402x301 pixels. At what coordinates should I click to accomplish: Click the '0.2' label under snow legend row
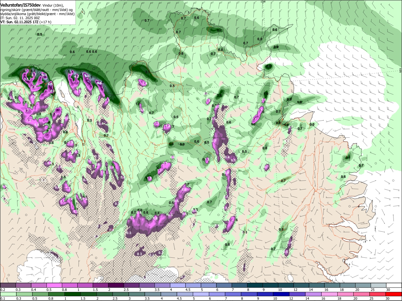(3, 289)
